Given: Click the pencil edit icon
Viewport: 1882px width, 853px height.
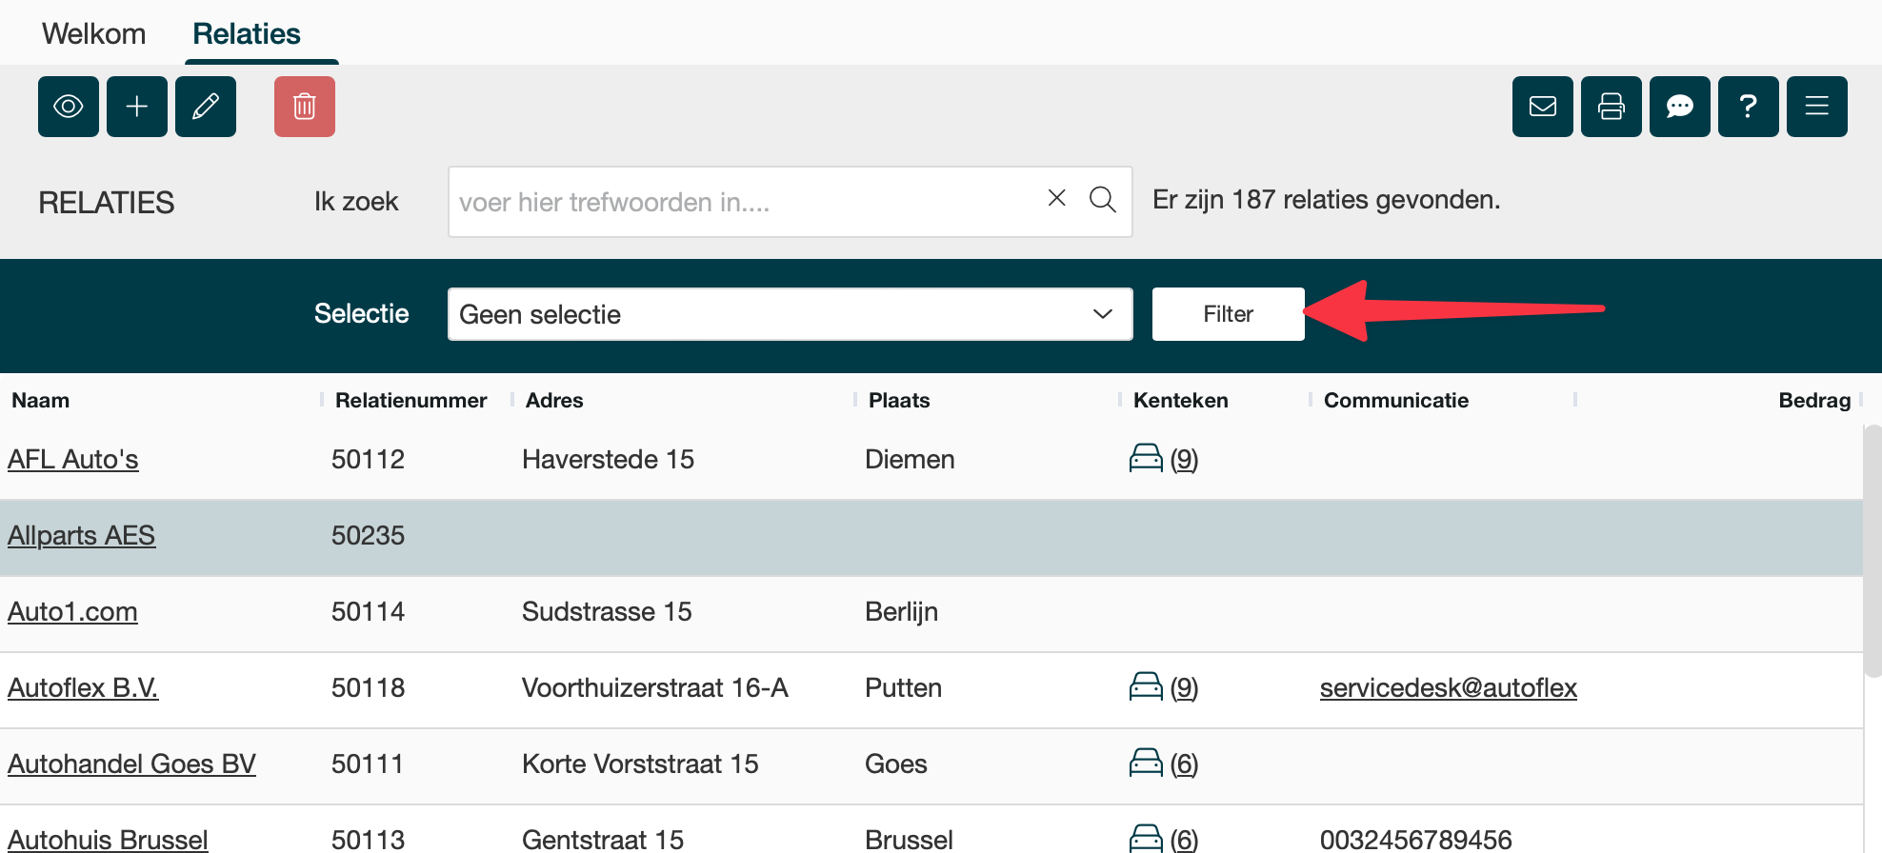Looking at the screenshot, I should click(x=206, y=107).
